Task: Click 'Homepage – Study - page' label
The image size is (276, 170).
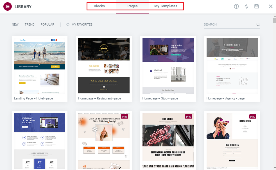Action: (x=160, y=98)
